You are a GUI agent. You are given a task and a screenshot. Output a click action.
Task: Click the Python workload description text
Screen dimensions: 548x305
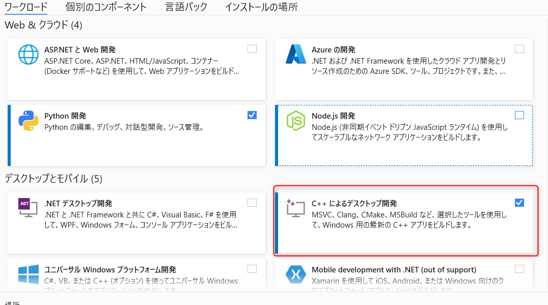point(124,127)
